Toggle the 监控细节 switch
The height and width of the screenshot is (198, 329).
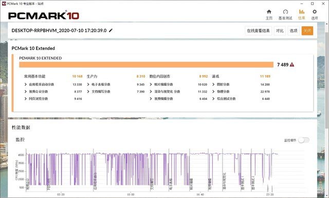pos(304,140)
